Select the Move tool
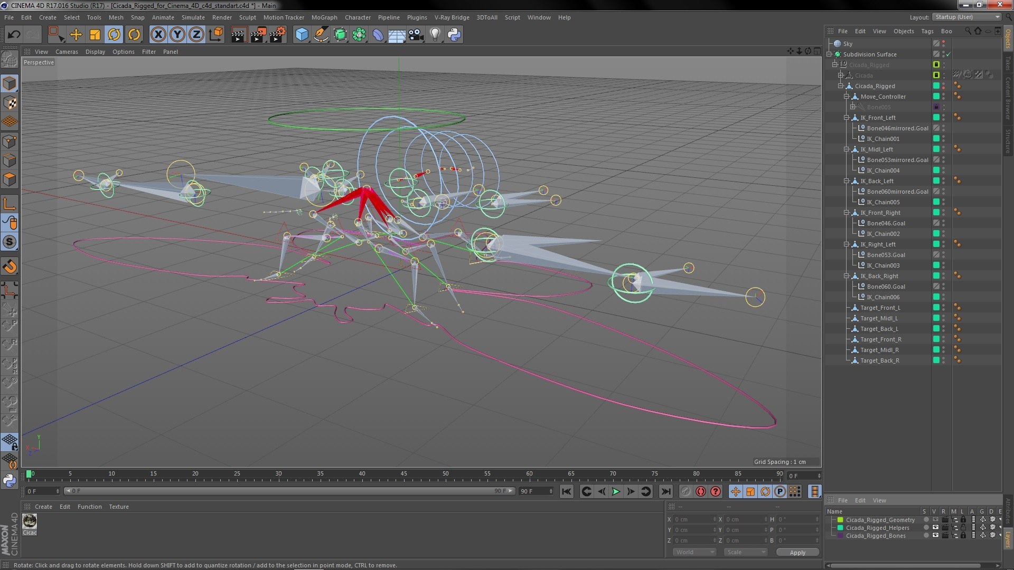Viewport: 1014px width, 570px height. coord(76,35)
